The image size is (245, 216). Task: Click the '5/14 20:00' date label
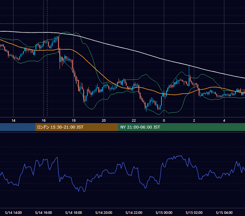tap(104, 212)
